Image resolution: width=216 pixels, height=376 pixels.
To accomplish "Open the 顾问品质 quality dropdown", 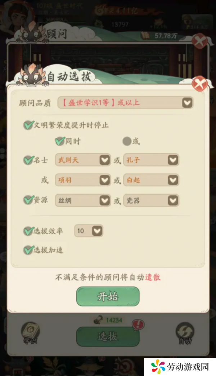I will [125, 103].
